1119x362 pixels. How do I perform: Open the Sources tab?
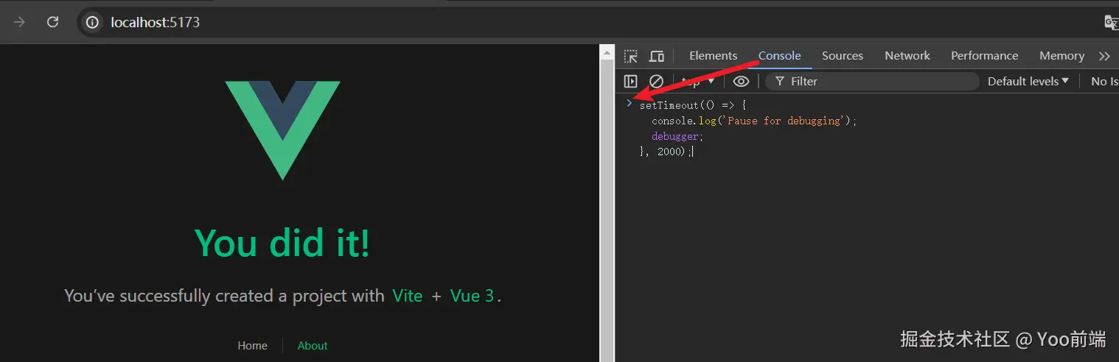(843, 56)
